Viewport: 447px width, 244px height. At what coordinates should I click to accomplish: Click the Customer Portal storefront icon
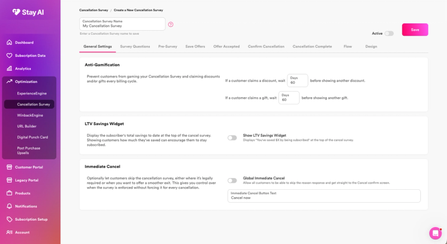[x=9, y=167]
